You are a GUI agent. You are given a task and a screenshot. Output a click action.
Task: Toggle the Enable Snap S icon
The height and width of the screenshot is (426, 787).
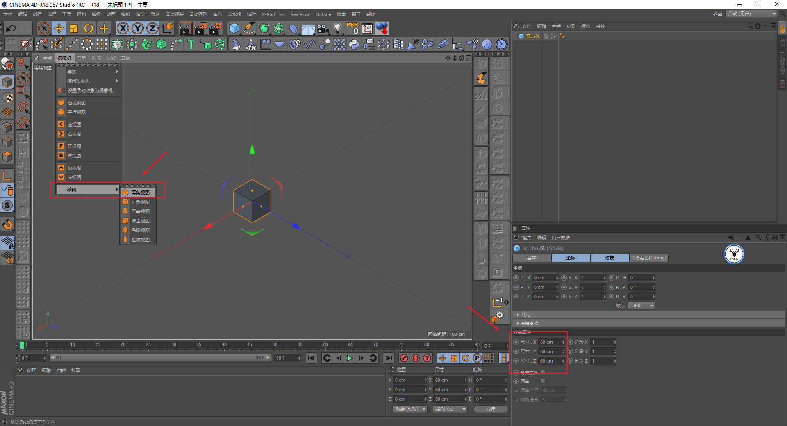click(x=7, y=205)
